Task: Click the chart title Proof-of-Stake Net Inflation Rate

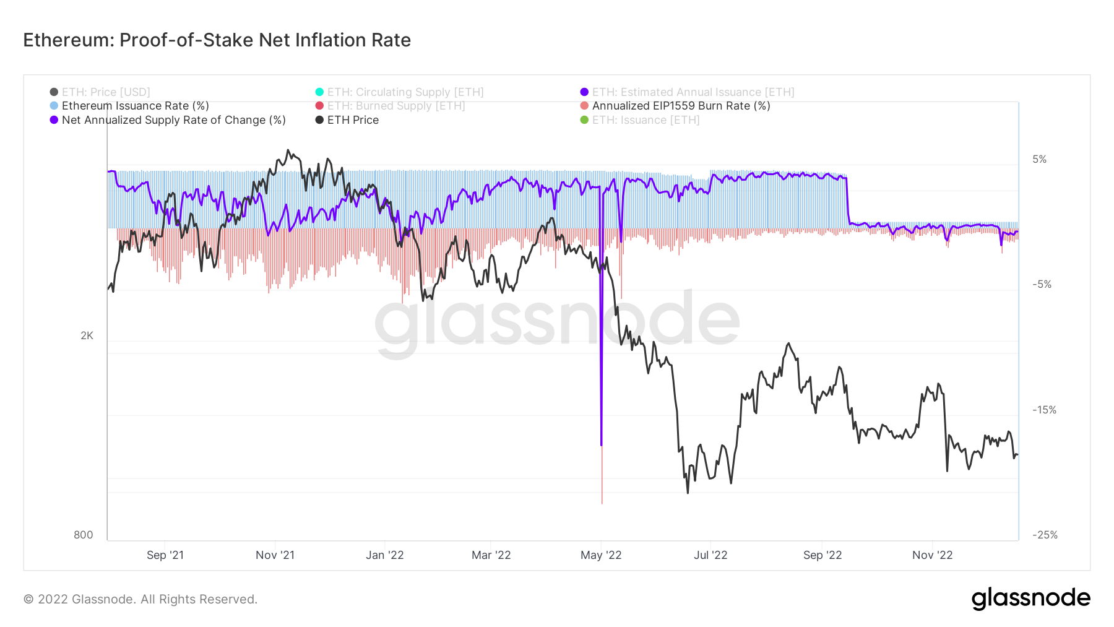Action: point(217,40)
